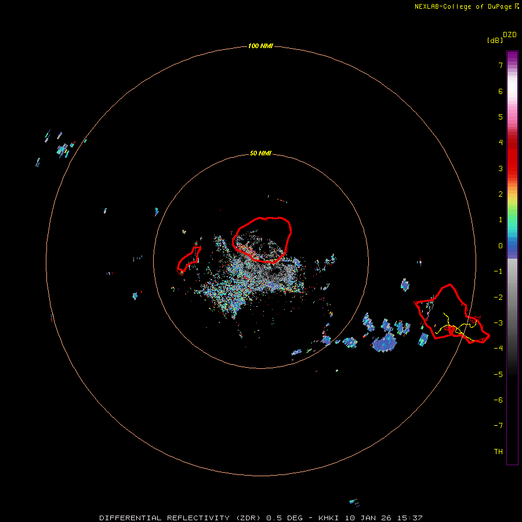The width and height of the screenshot is (522, 522).
Task: Click the small red island outline west of center
Action: coord(188,260)
